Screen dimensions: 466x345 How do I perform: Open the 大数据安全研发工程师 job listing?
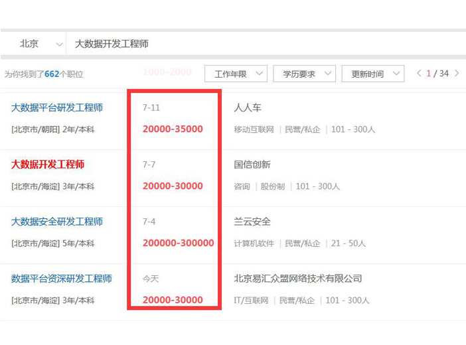coord(57,222)
